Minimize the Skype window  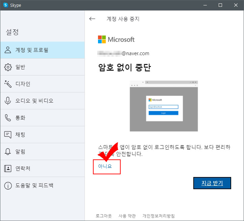pyautogui.click(x=205, y=5)
